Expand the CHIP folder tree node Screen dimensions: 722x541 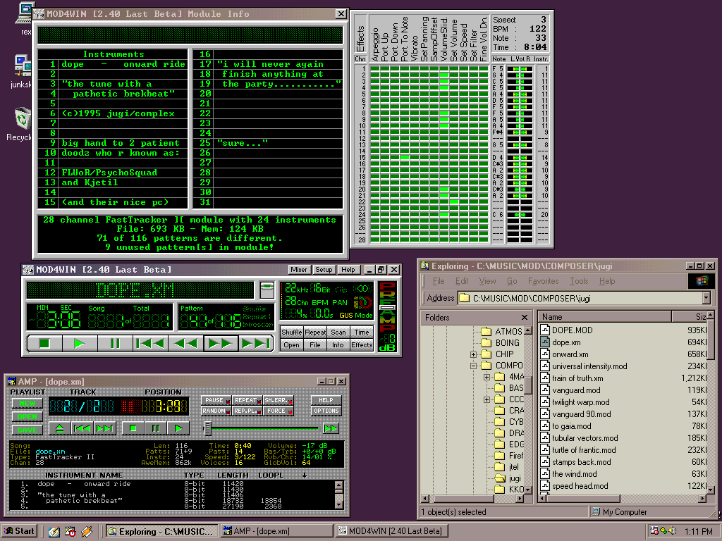473,354
